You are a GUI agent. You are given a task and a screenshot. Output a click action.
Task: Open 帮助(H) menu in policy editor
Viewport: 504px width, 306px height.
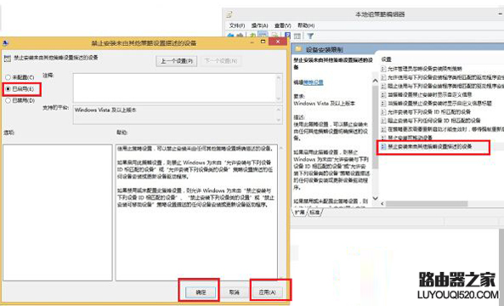click(306, 25)
